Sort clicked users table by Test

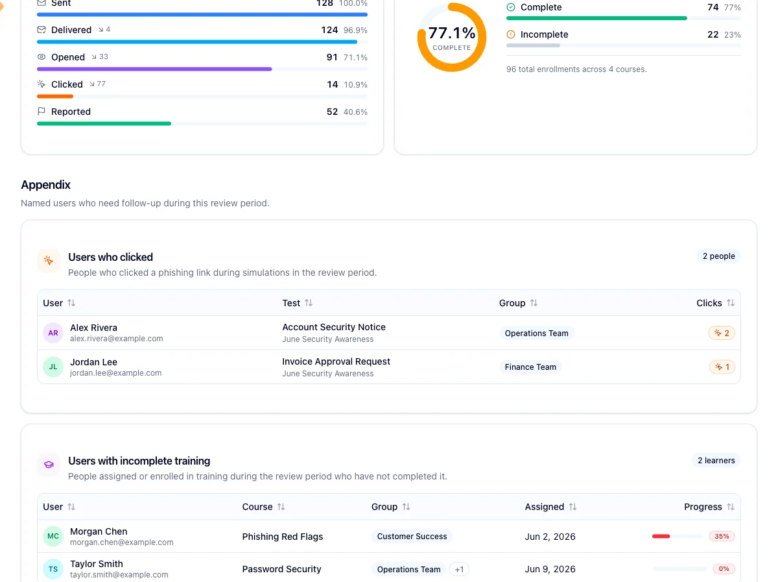point(298,303)
